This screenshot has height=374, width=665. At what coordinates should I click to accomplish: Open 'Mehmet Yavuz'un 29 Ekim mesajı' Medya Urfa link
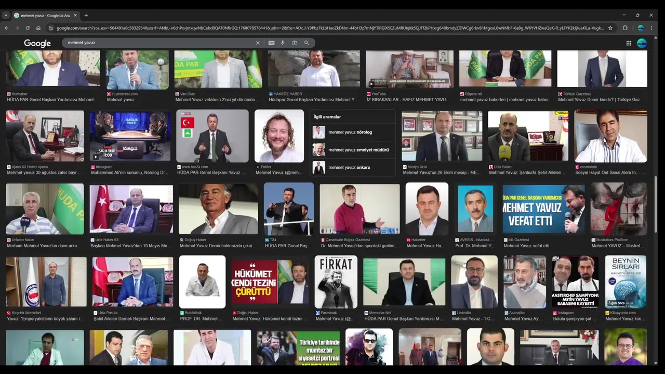click(442, 172)
